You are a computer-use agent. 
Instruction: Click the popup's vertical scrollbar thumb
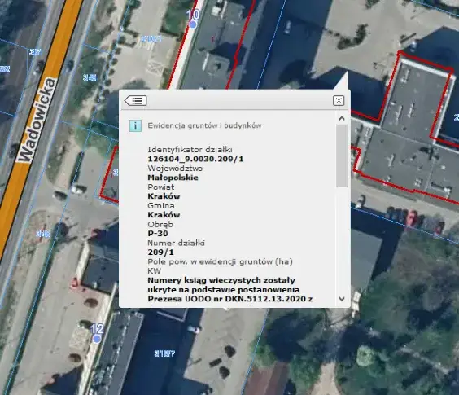tap(342, 156)
